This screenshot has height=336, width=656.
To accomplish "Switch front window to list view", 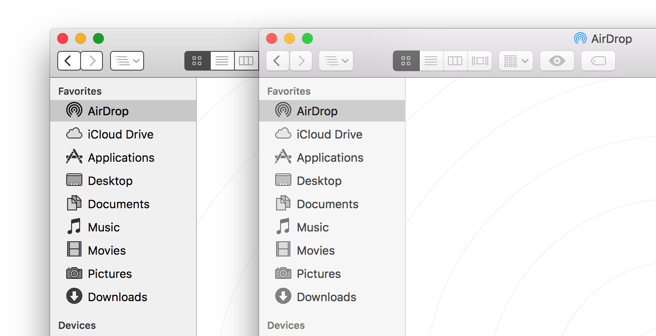I will tap(431, 61).
